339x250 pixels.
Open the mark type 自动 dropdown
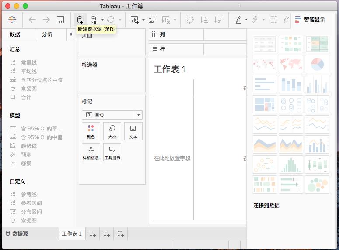[112, 115]
